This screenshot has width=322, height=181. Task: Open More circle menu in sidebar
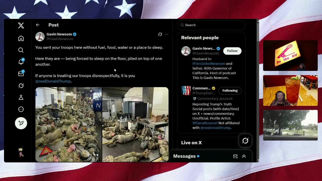[21, 109]
